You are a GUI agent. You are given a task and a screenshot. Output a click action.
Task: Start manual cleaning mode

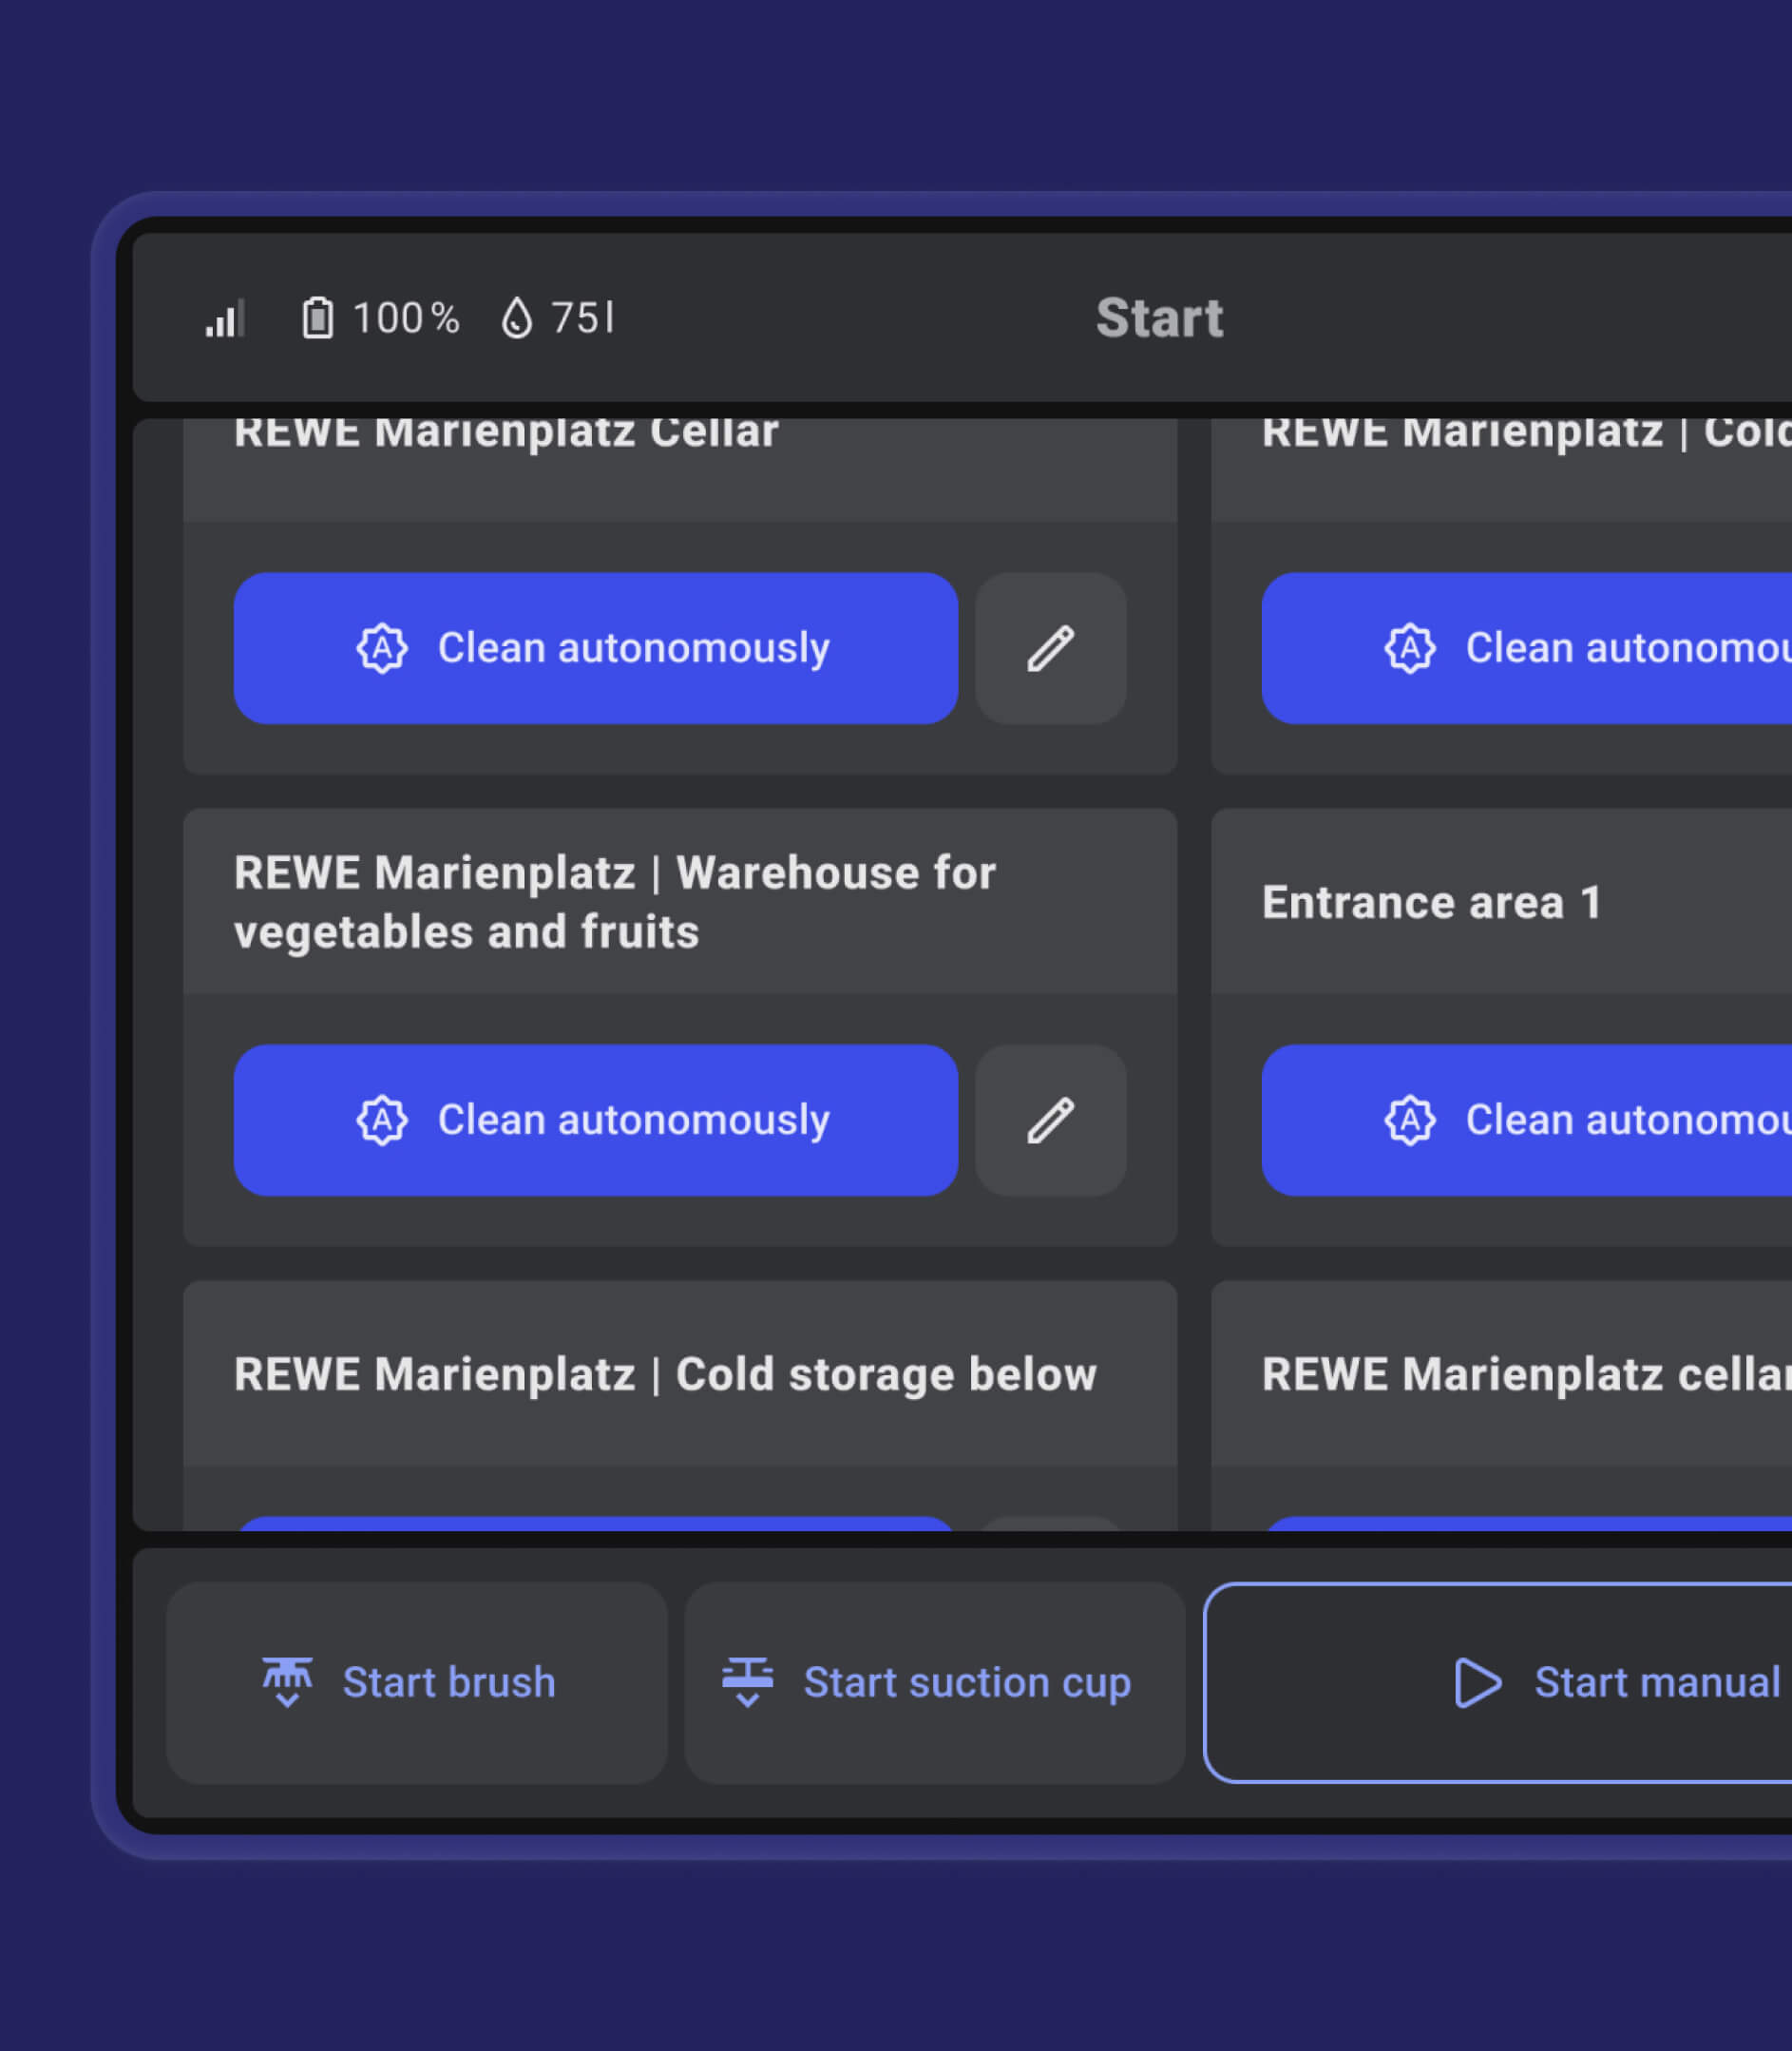pos(1498,1683)
